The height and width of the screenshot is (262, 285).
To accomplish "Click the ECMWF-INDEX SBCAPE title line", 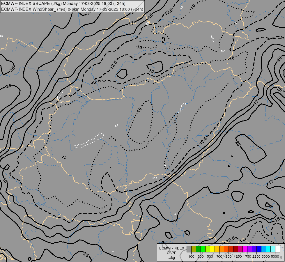I will tap(63, 3).
